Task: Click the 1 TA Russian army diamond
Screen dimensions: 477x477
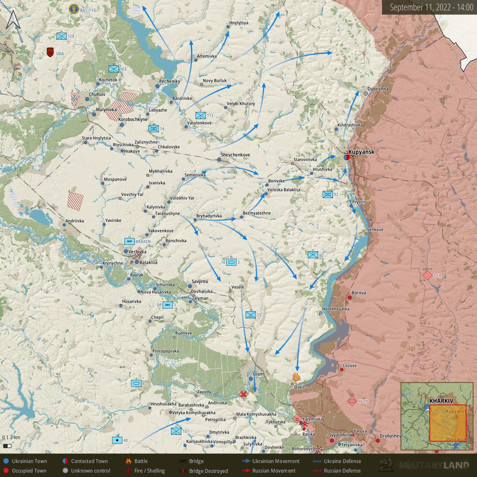Action: tap(427, 275)
